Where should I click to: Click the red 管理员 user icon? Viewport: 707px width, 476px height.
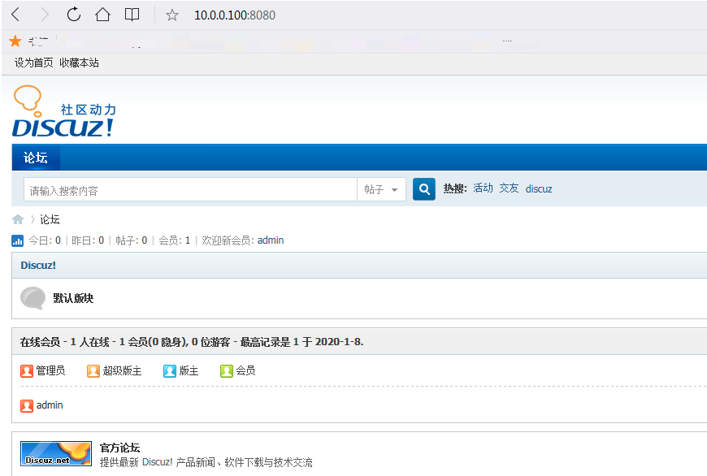point(27,371)
